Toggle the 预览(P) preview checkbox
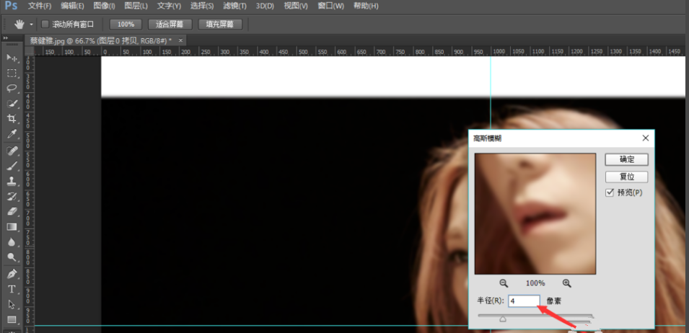The image size is (689, 333). 610,192
